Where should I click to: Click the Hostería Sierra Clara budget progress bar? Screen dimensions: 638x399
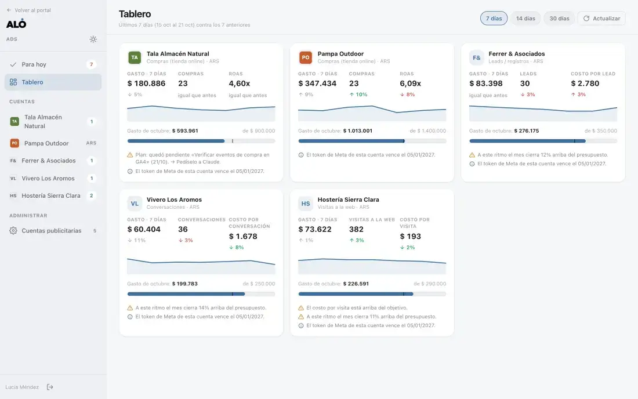coord(372,294)
